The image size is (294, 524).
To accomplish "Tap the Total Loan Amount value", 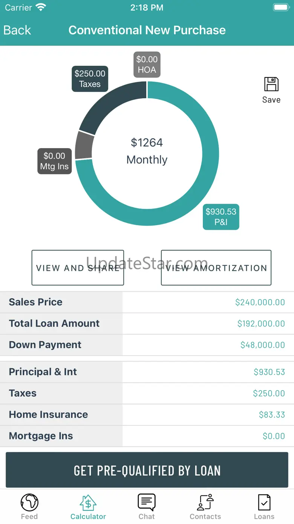I will [x=261, y=324].
